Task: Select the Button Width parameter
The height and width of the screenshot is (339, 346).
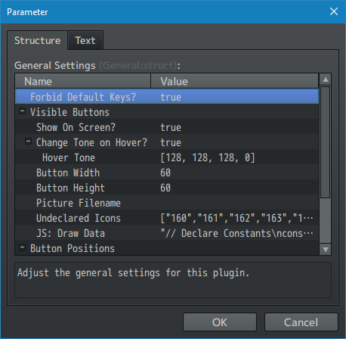Action: 167,173
